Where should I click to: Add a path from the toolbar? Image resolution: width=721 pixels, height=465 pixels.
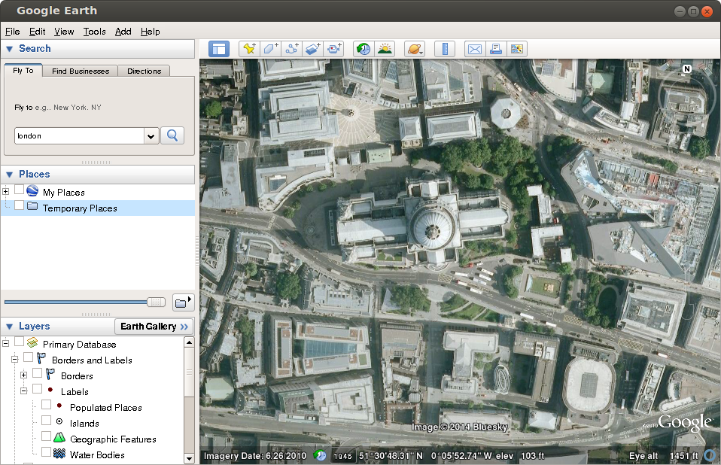coord(291,49)
